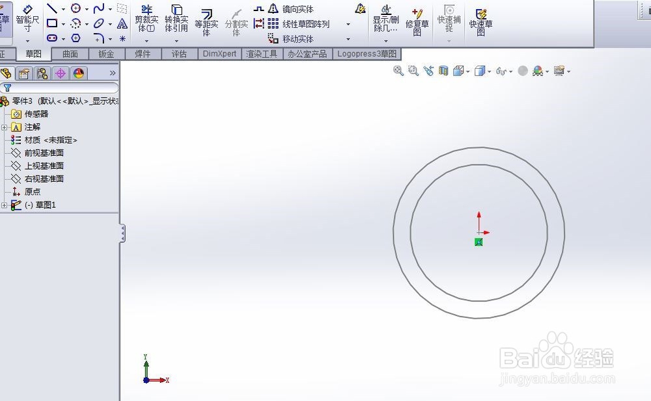
Task: Toggle the Section View icon
Action: [443, 71]
